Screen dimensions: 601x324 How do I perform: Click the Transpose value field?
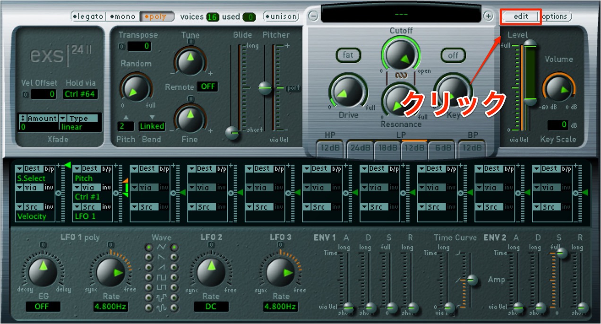click(139, 46)
